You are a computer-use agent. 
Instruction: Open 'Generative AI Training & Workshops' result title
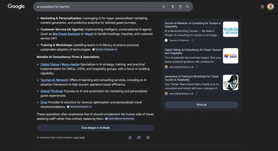[192, 78]
